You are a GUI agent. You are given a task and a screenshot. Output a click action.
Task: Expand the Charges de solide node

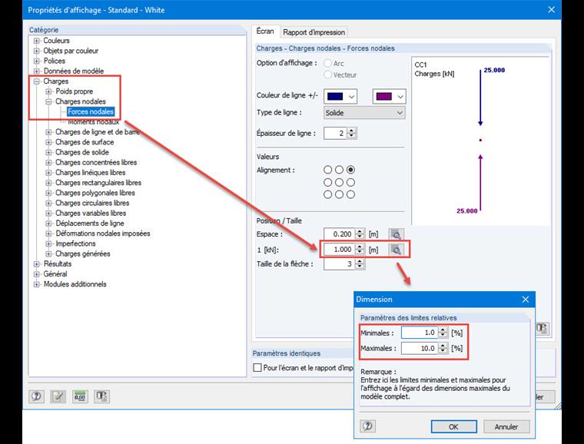click(x=48, y=153)
